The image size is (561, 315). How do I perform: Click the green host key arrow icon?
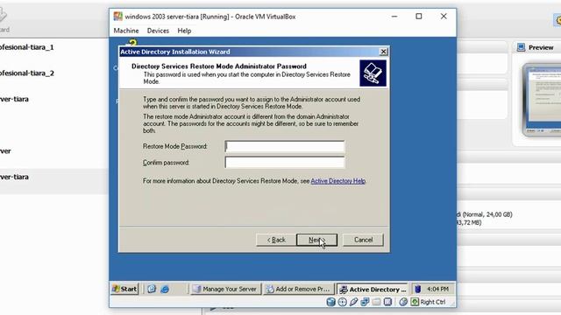pyautogui.click(x=415, y=302)
